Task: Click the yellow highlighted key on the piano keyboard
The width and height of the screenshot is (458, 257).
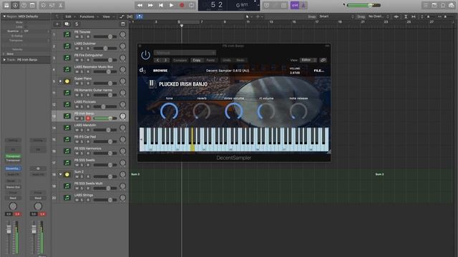Action: click(193, 140)
